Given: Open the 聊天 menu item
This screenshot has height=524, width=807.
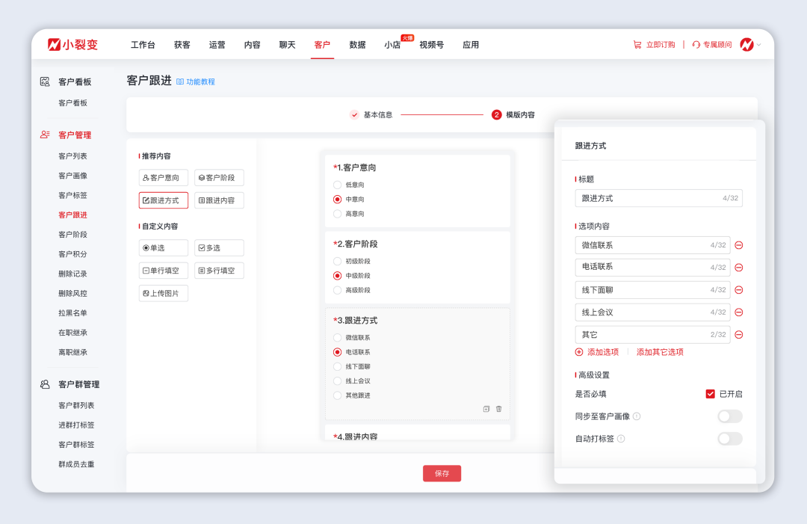Looking at the screenshot, I should 287,44.
